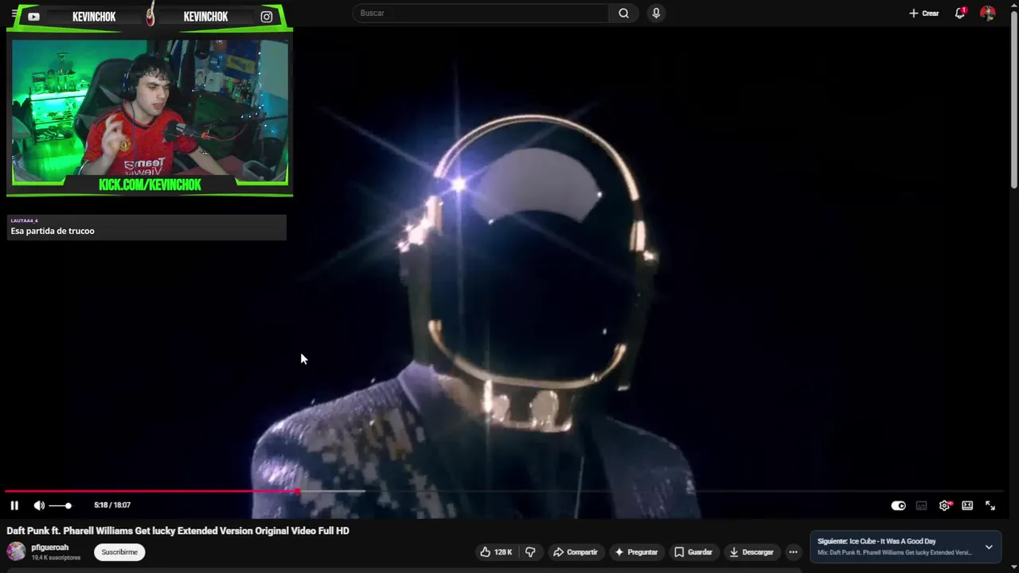Open account avatar menu
This screenshot has height=573, width=1019.
click(988, 13)
